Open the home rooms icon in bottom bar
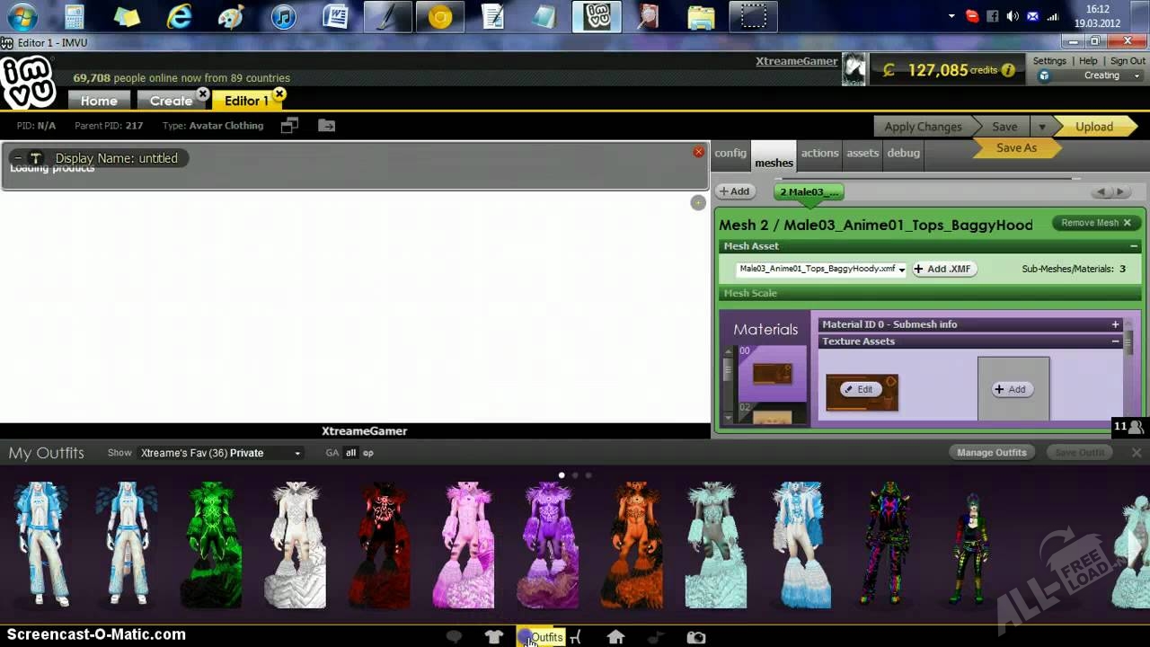1150x647 pixels. [x=615, y=637]
